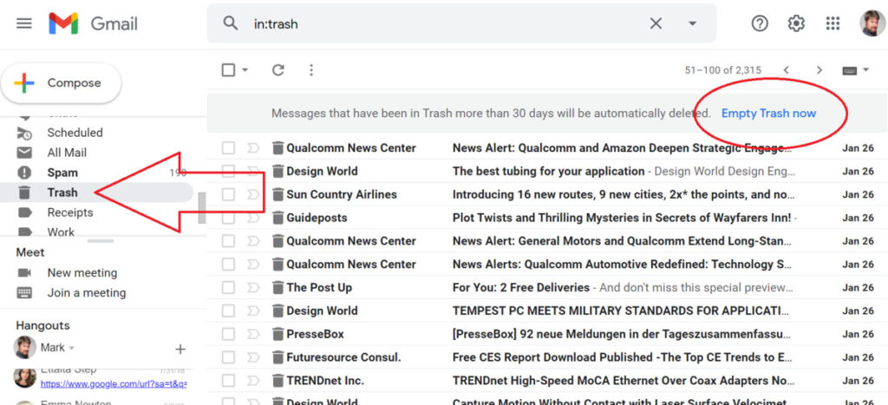Image resolution: width=888 pixels, height=405 pixels.
Task: Open the Receipts label
Action: pos(70,212)
